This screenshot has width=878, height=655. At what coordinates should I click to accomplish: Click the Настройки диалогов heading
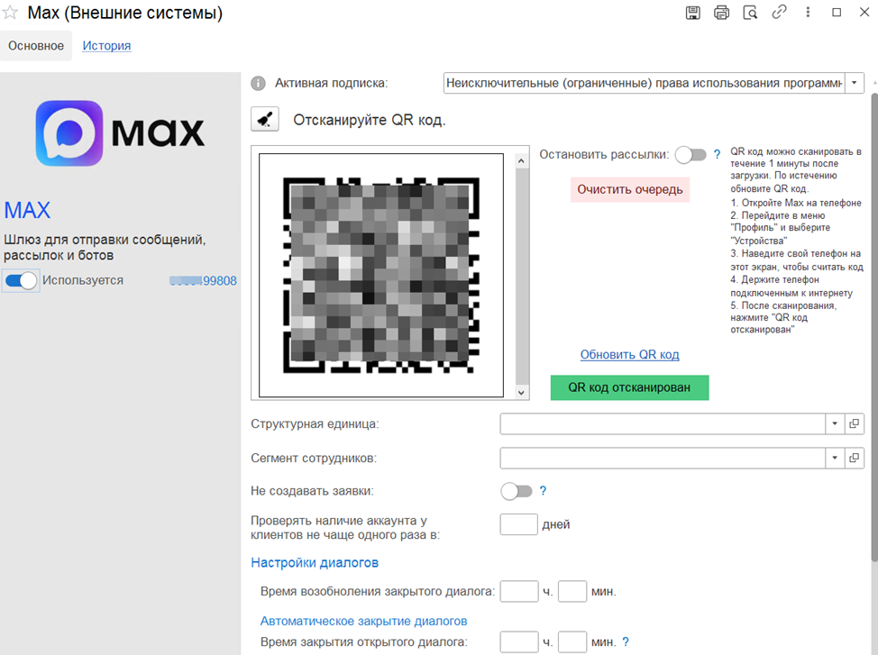point(315,562)
